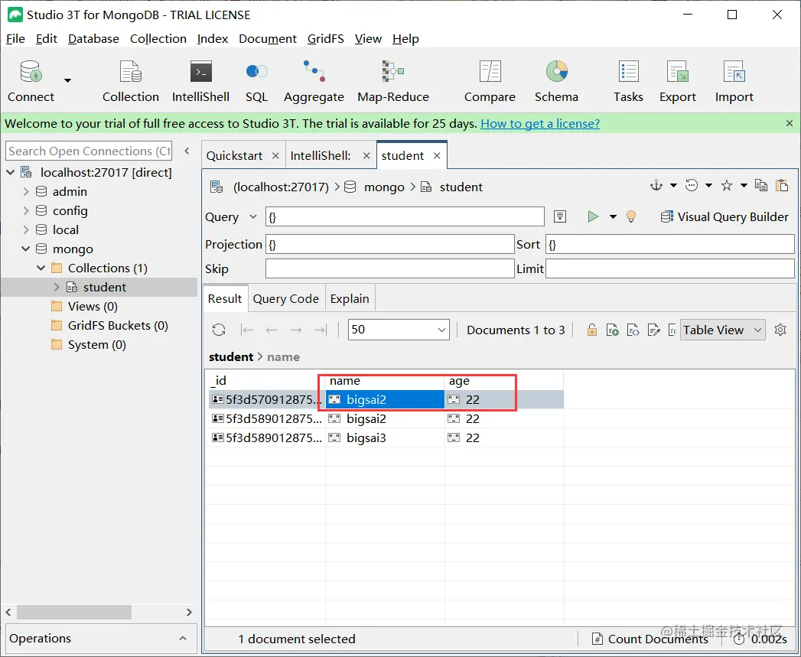801x657 pixels.
Task: Click the anchor icon in the path bar
Action: click(656, 185)
